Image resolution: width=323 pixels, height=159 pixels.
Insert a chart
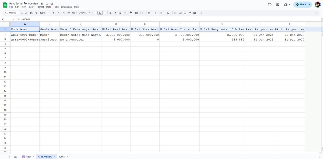point(185,13)
